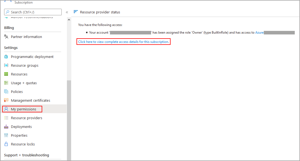The height and width of the screenshot is (161, 300).
Task: Select the Deployments icon
Action: point(6,127)
